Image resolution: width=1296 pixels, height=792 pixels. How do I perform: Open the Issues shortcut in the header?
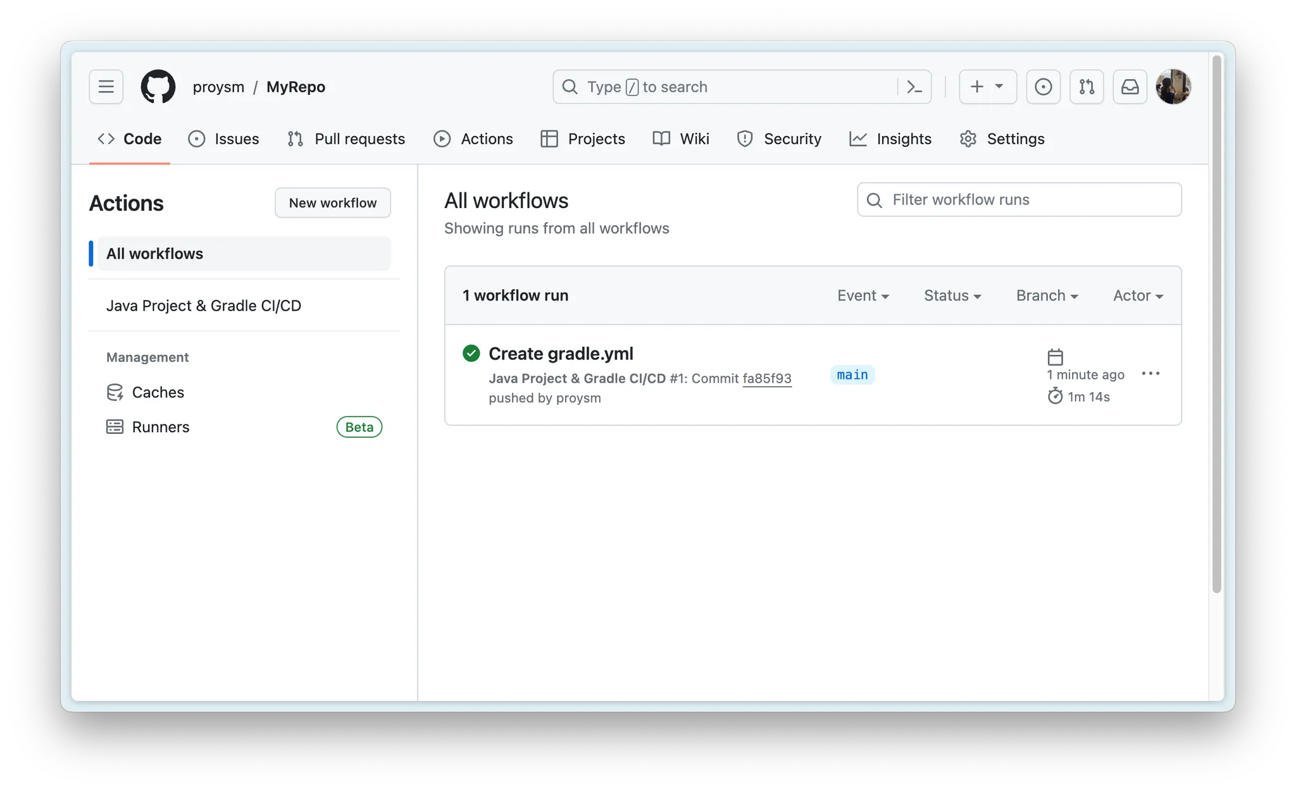[x=1043, y=87]
